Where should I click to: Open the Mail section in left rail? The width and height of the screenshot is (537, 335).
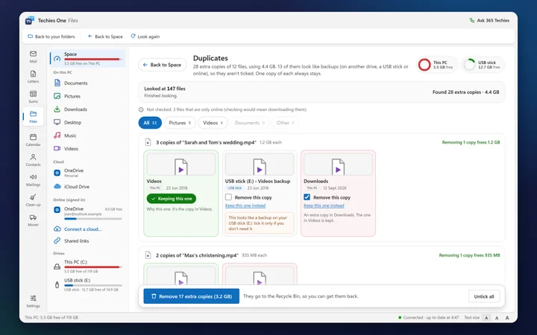[34, 57]
